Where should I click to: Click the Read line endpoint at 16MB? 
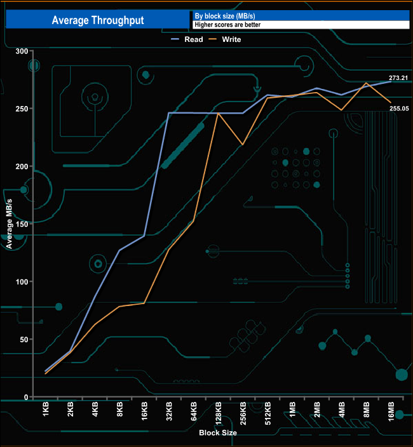click(391, 81)
